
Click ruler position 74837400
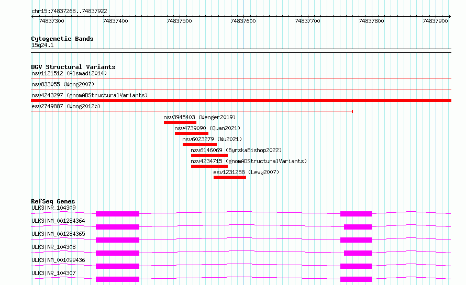tap(115, 21)
